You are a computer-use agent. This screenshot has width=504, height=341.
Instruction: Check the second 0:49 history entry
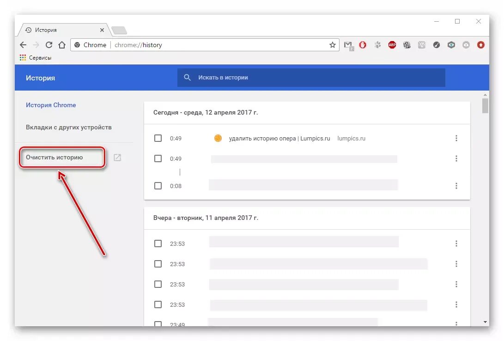[158, 158]
